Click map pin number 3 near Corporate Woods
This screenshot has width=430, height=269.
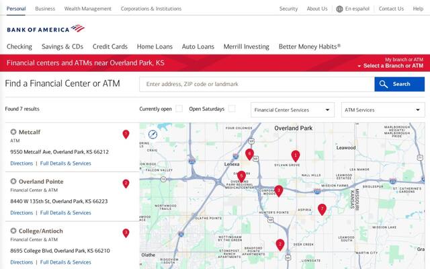(279, 191)
